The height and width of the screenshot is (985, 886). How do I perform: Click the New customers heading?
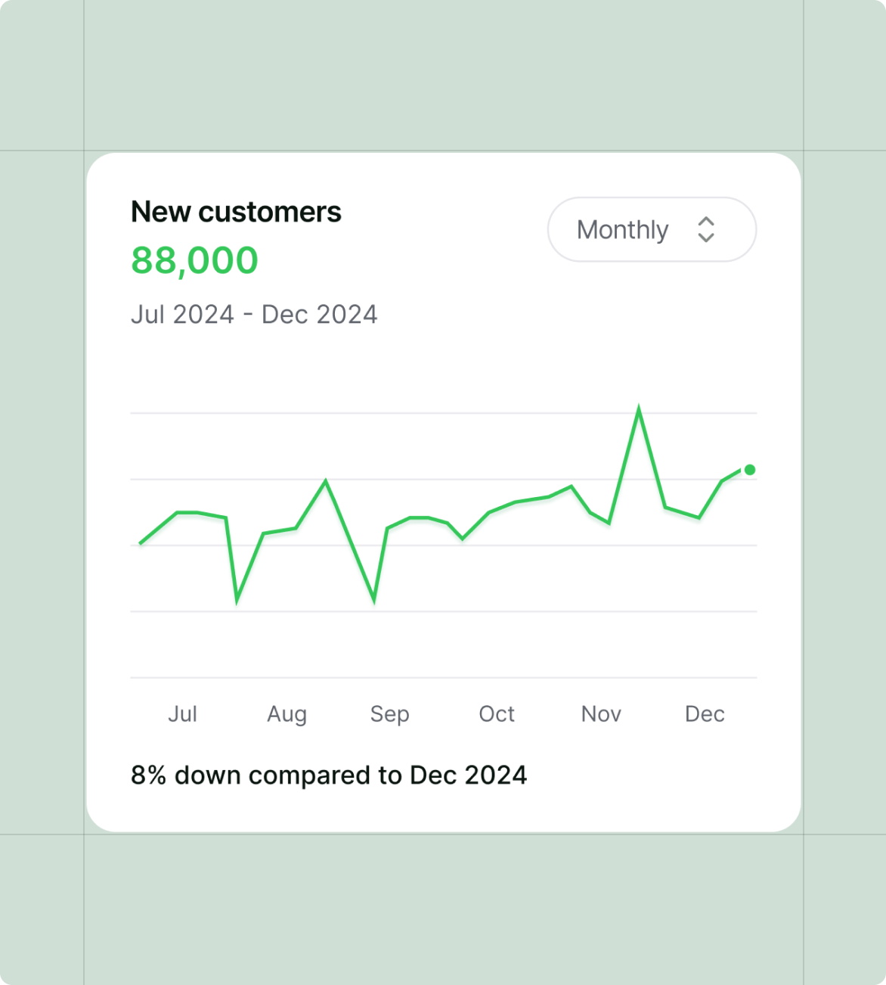[x=236, y=212]
